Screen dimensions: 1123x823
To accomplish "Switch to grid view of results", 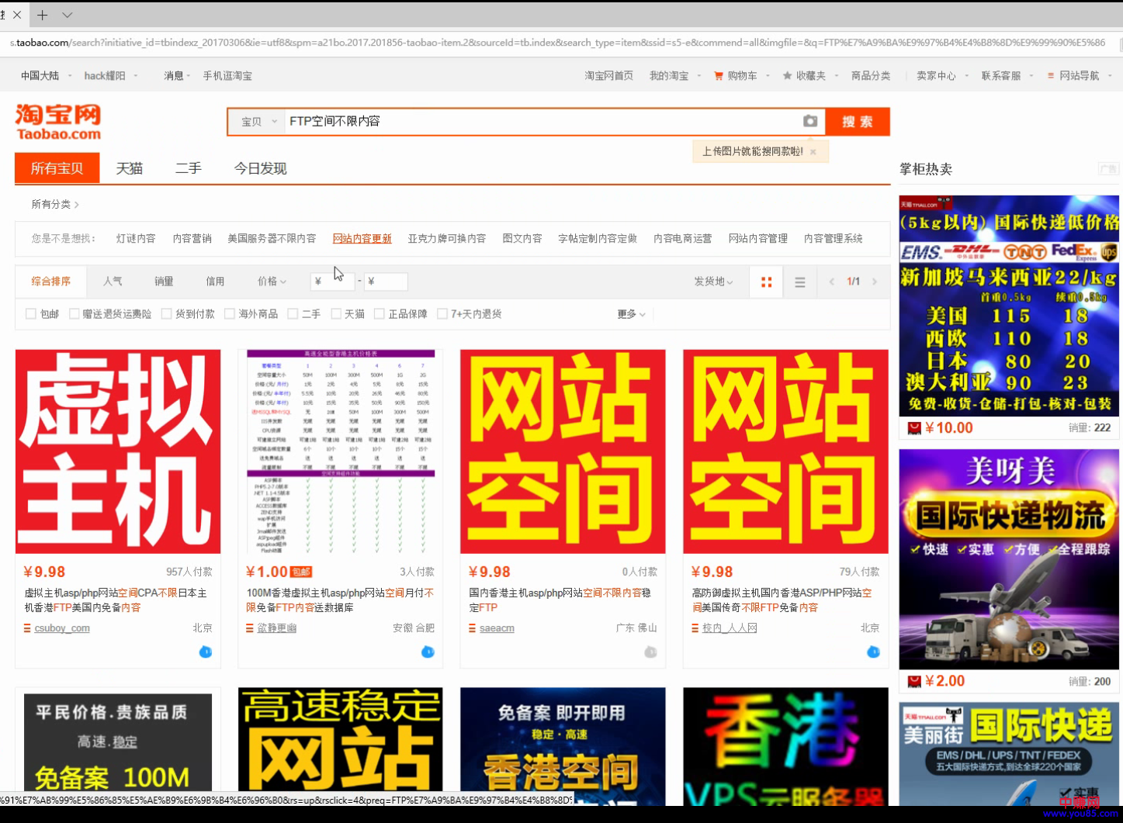I will [x=766, y=282].
